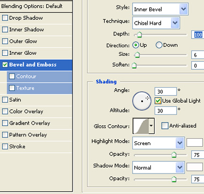The width and height of the screenshot is (204, 194).
Task: Click the Depth value field
Action: [x=198, y=34]
